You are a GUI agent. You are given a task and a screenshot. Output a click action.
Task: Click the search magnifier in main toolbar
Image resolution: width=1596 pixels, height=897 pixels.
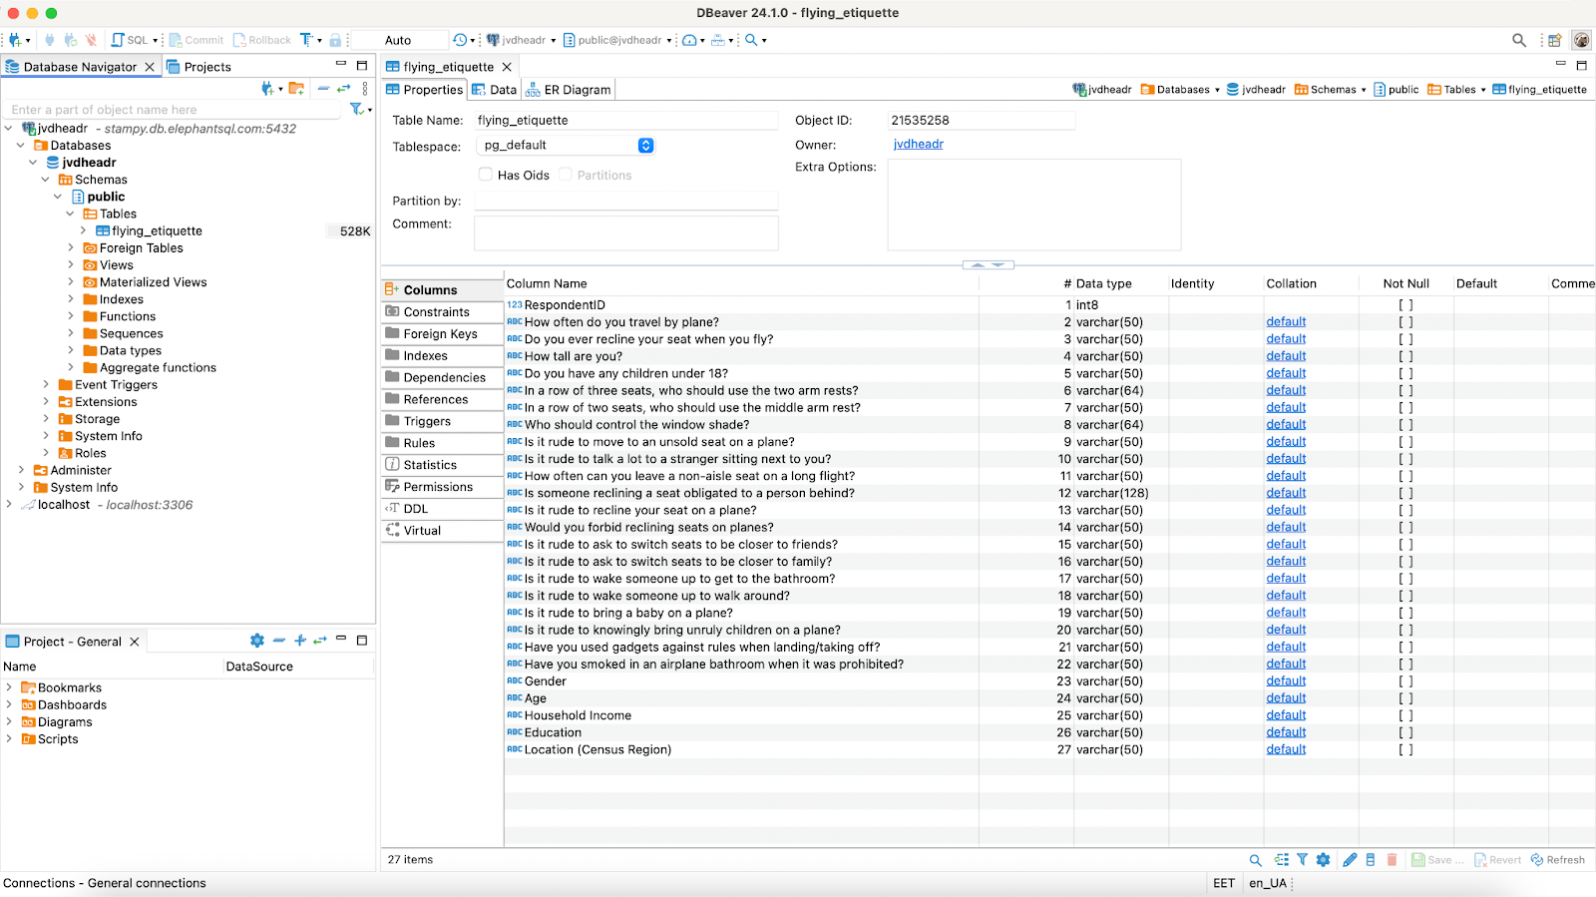[751, 40]
